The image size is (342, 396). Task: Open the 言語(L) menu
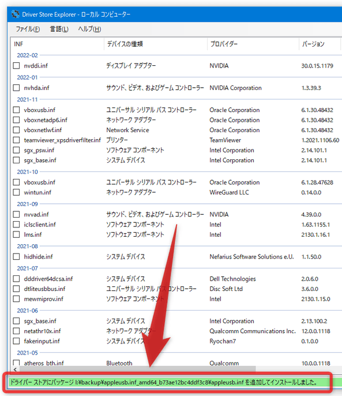[x=59, y=29]
